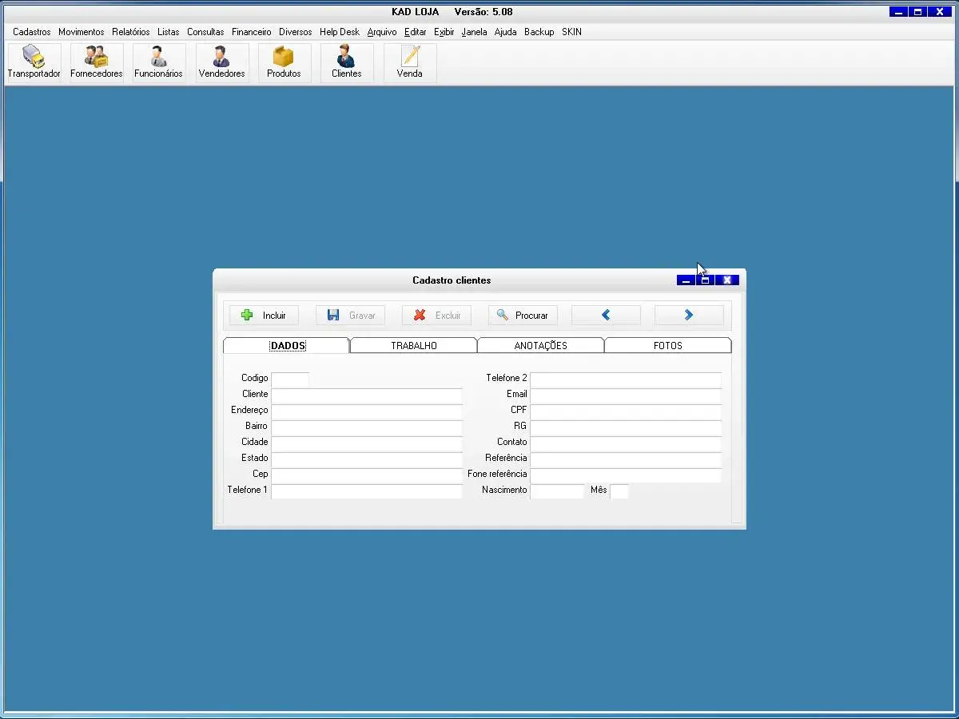The width and height of the screenshot is (959, 719).
Task: Open the Funcionários toolbar icon
Action: (x=158, y=62)
